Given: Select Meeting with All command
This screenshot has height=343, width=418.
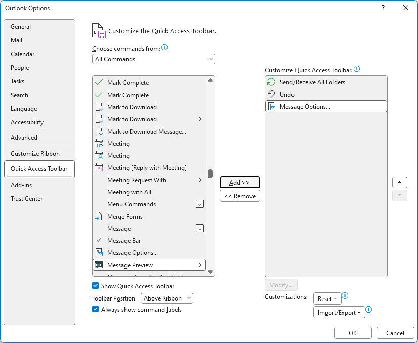Looking at the screenshot, I should click(149, 192).
